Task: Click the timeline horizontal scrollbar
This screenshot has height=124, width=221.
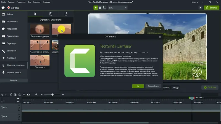Action: [114, 123]
